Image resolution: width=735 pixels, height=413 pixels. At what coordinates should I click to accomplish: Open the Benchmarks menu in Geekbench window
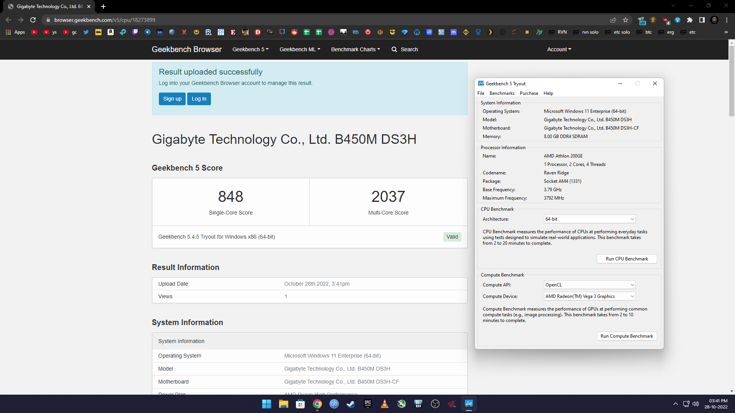[502, 93]
